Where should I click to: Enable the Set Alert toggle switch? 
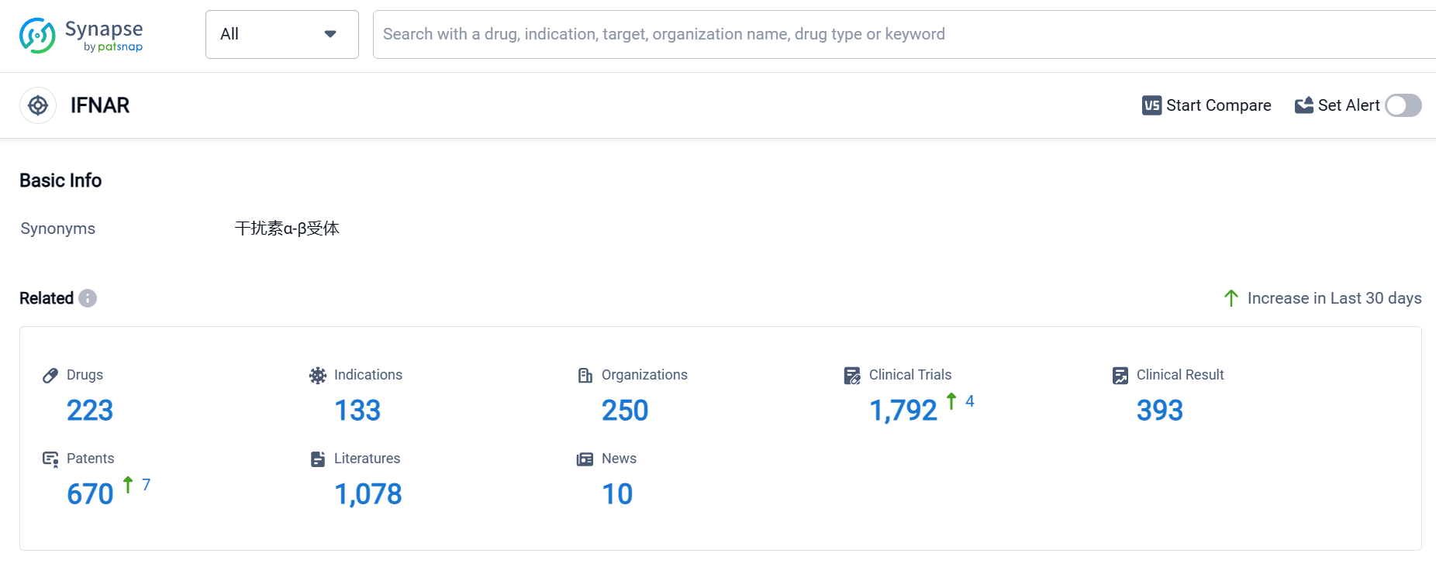[x=1403, y=105]
